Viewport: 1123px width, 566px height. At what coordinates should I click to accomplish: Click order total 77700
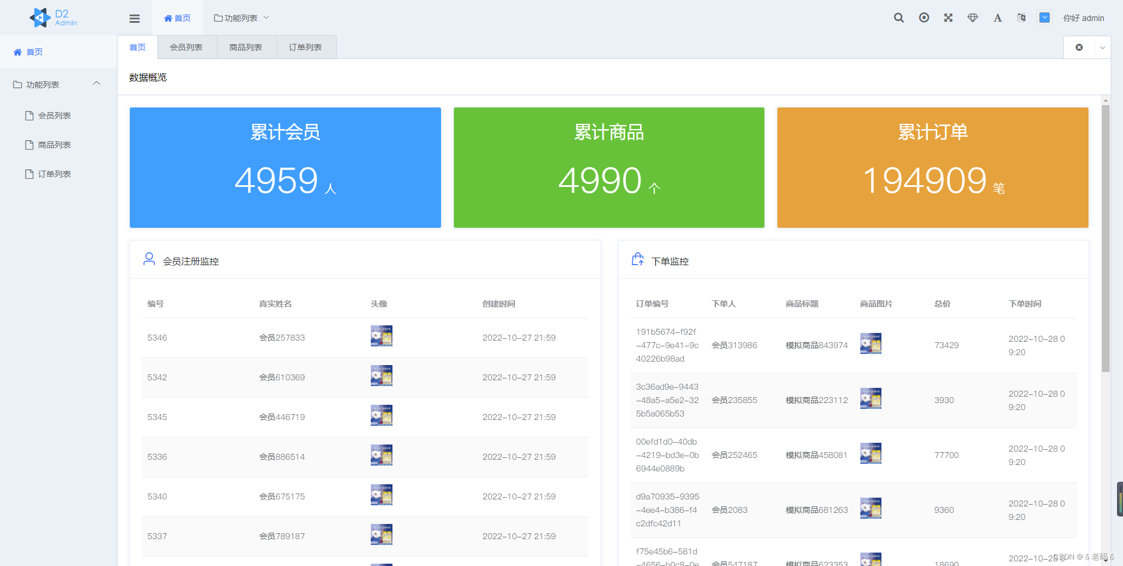point(946,455)
